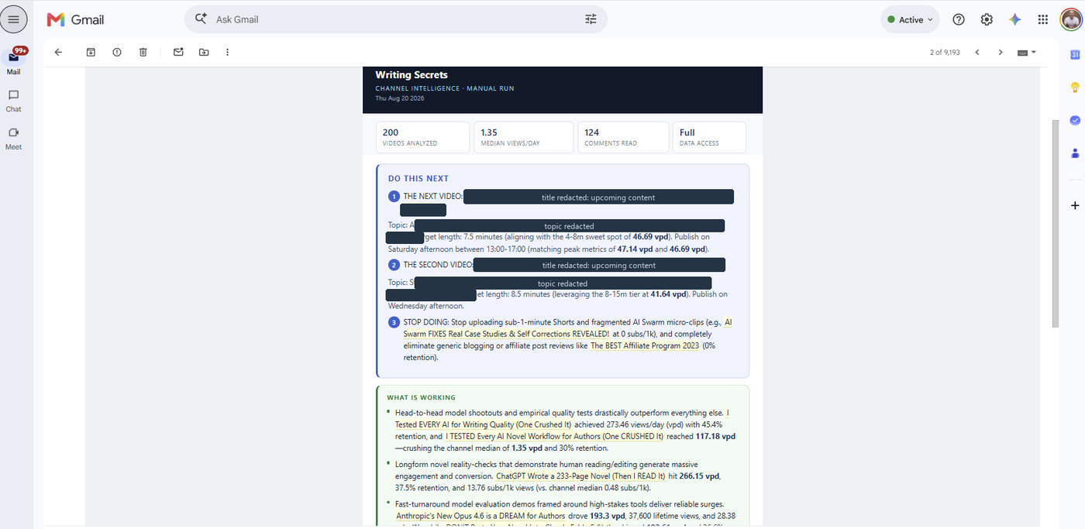
Task: Open Google Keep side panel icon
Action: coord(1075,87)
